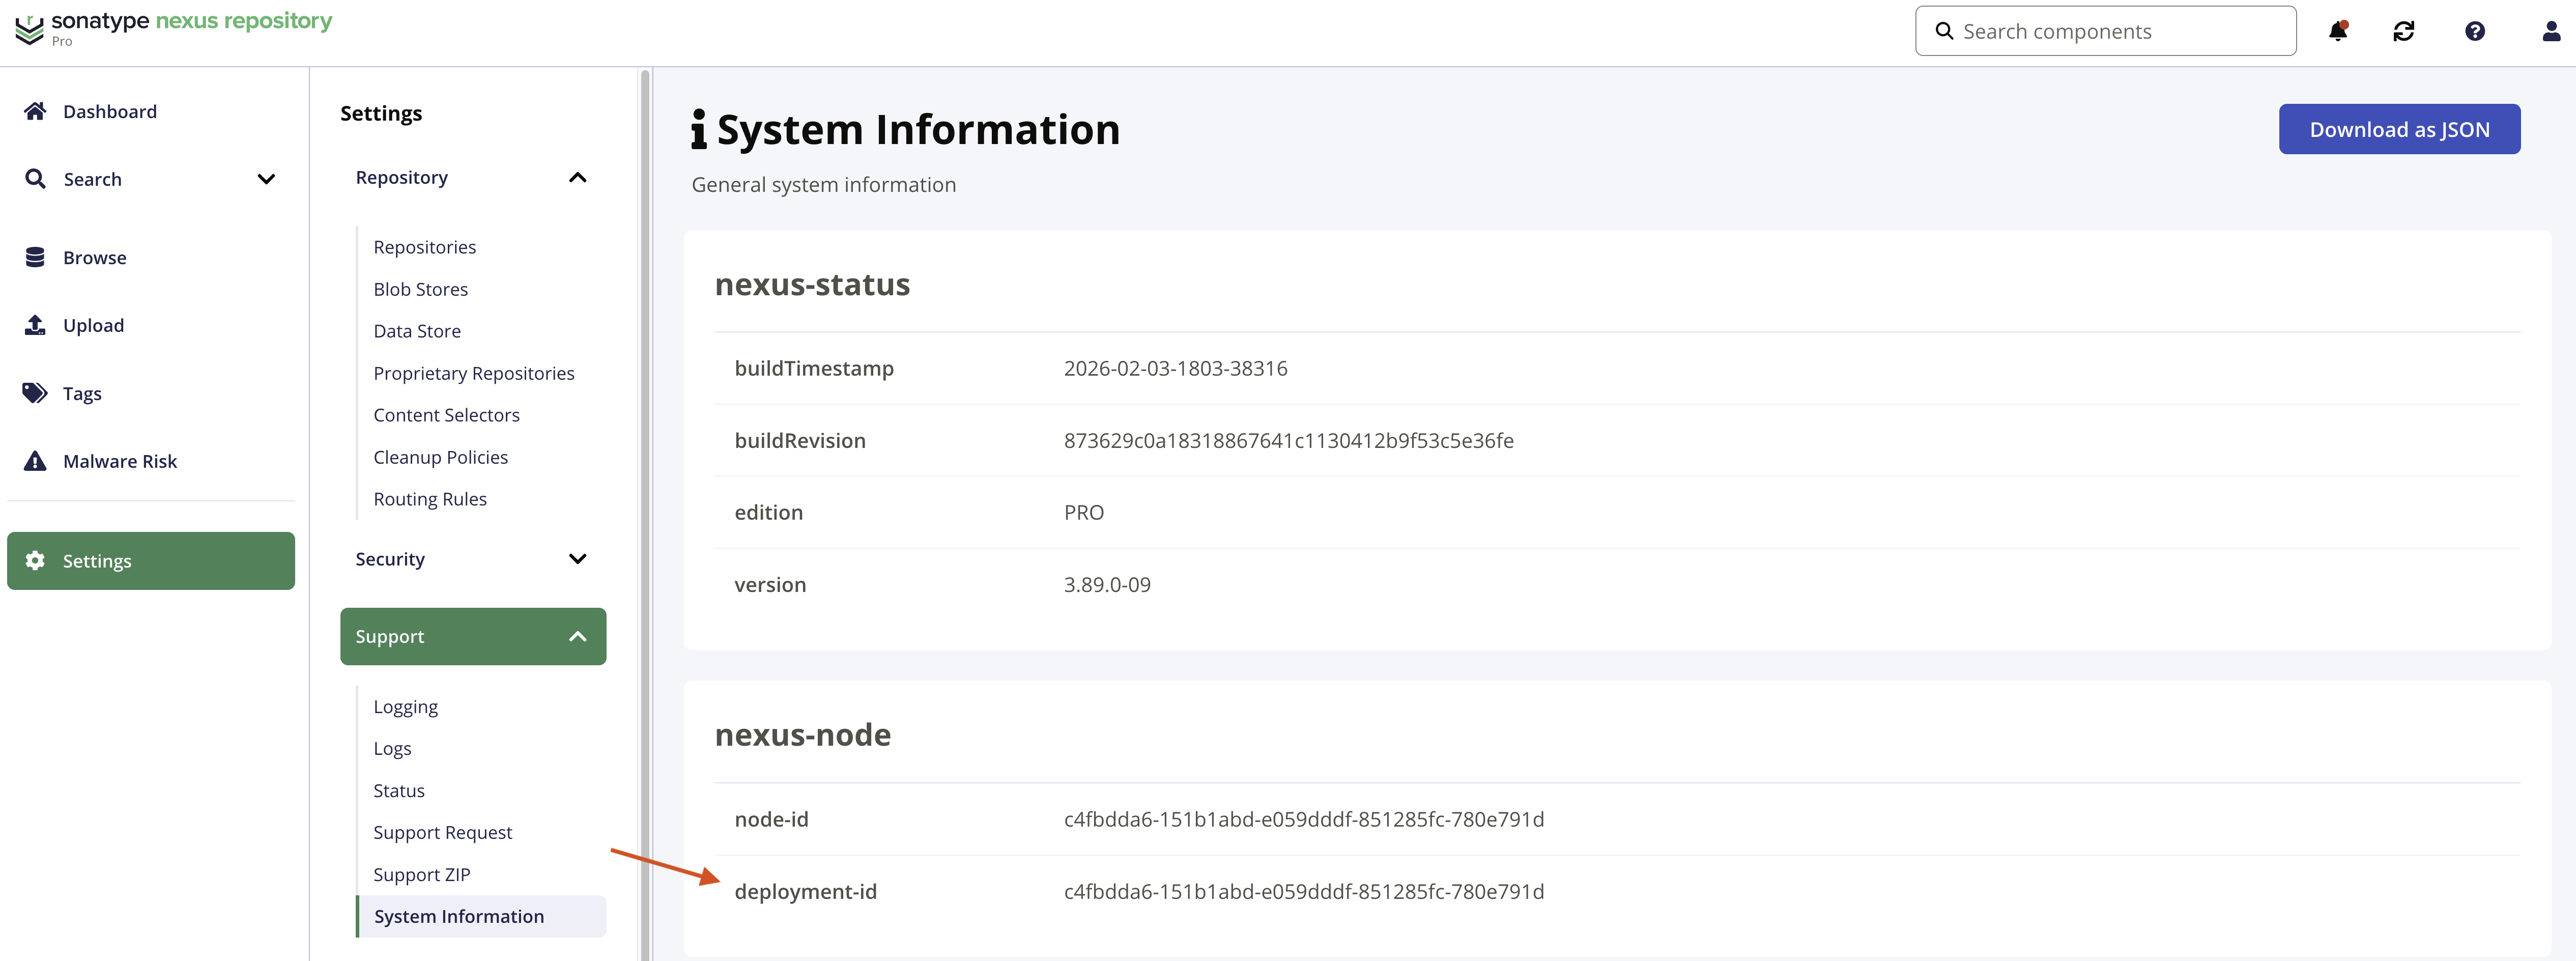Click Download as JSON button
This screenshot has height=961, width=2576.
(2399, 129)
